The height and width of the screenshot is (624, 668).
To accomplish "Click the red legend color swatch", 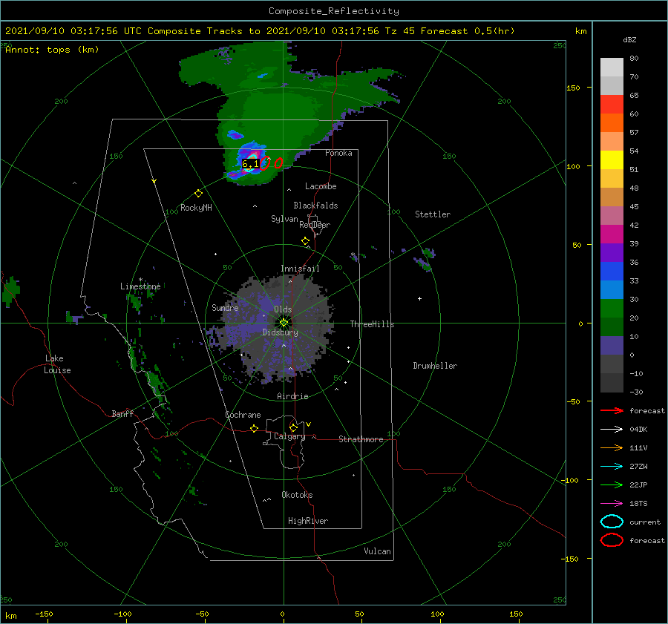I will click(612, 105).
